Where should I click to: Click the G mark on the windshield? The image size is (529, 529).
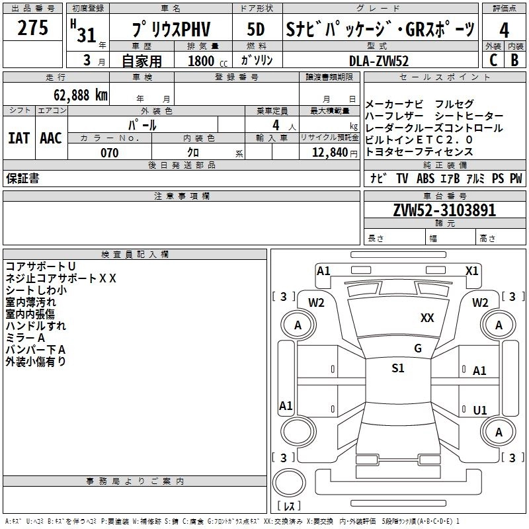click(x=418, y=348)
